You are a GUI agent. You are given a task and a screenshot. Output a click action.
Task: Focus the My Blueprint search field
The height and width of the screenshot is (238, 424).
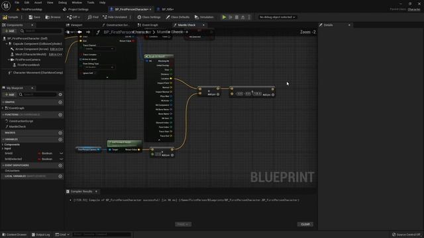[37, 95]
